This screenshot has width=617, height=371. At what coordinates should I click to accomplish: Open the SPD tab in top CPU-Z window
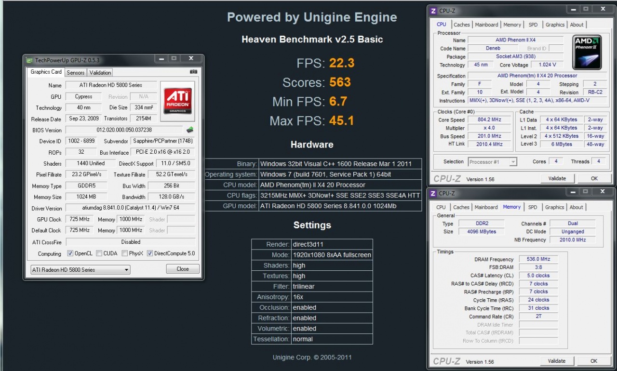(533, 25)
